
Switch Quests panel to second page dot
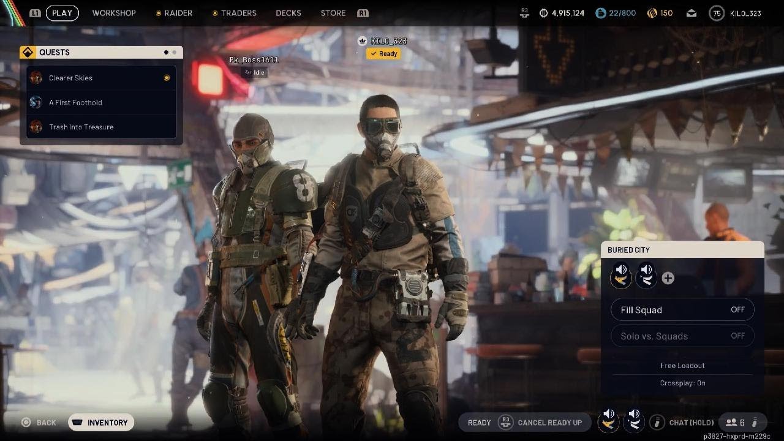click(174, 53)
